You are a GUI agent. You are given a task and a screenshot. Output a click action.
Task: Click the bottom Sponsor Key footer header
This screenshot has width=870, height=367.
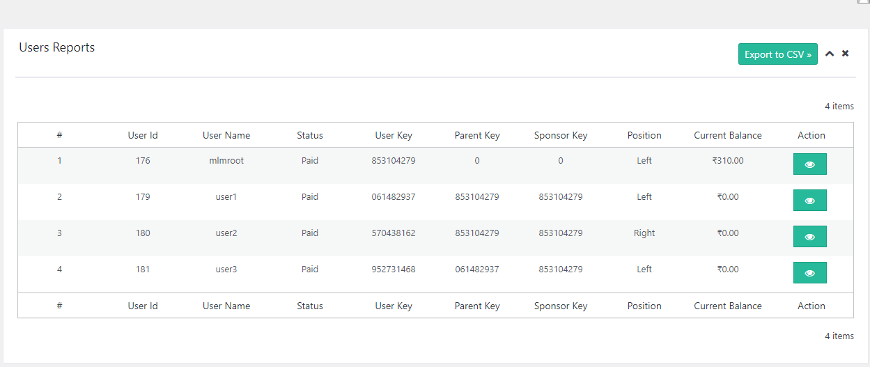[x=561, y=306]
